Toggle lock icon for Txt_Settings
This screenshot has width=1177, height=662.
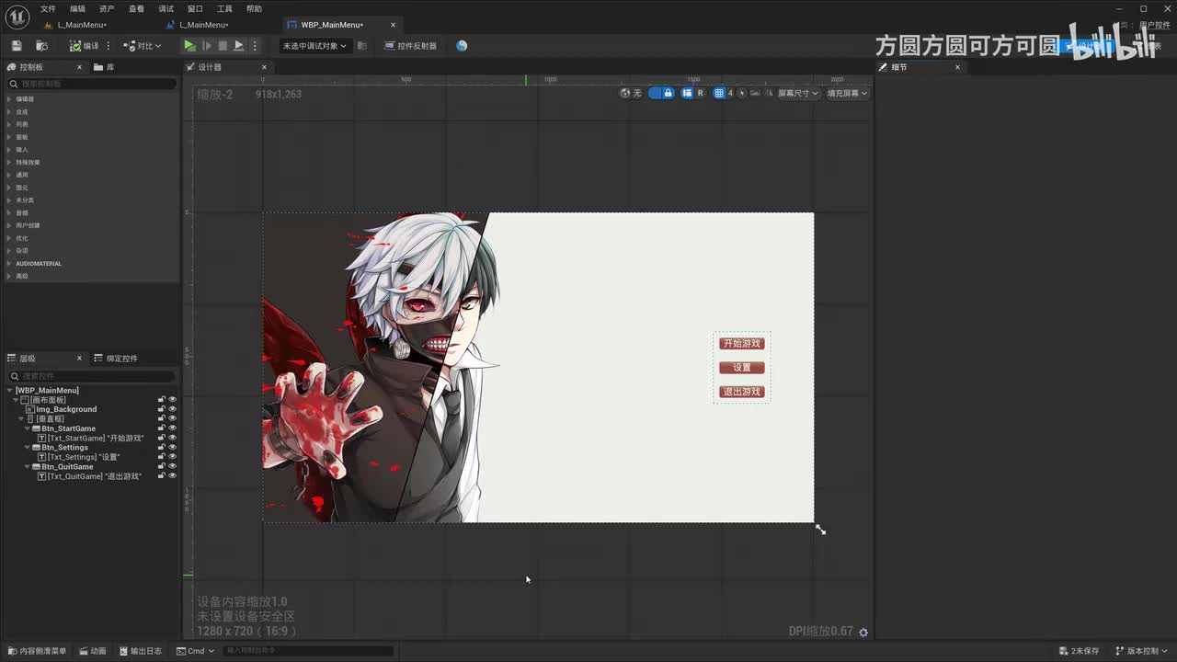162,457
